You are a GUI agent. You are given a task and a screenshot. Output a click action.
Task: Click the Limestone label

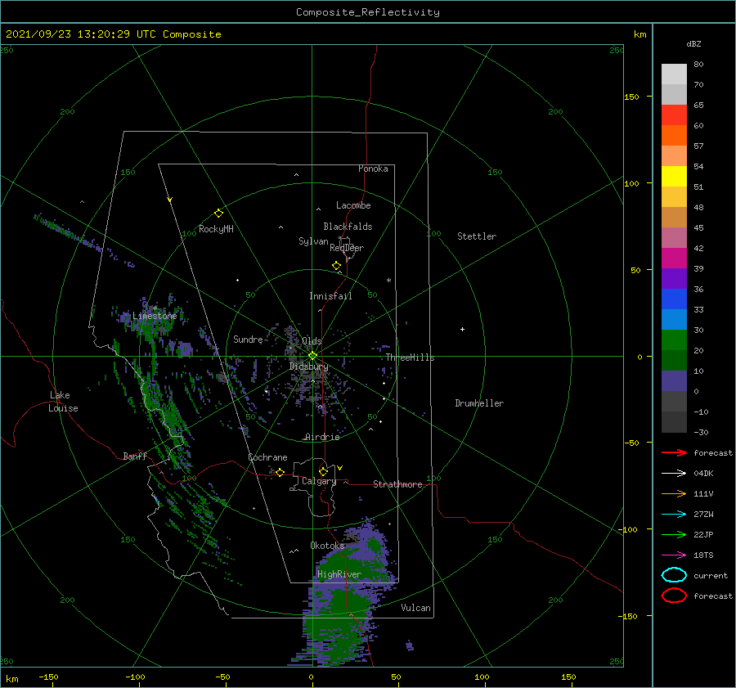(x=155, y=316)
